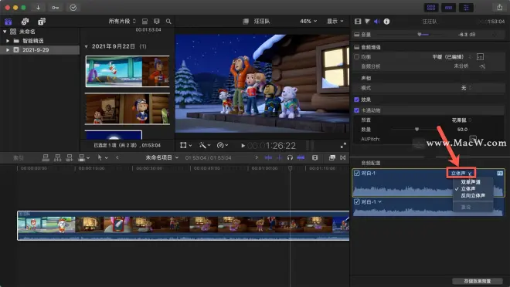The image size is (510, 287).
Task: Toggle audio skimming in timeline toolbar
Action: point(280,157)
